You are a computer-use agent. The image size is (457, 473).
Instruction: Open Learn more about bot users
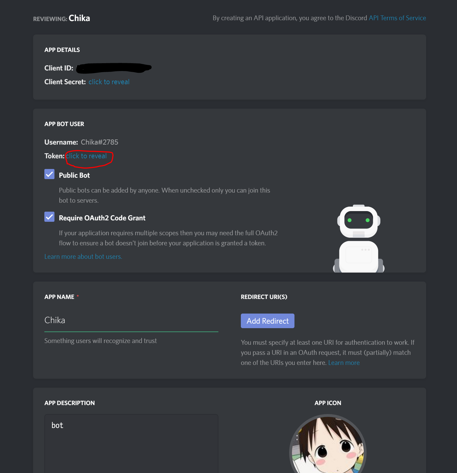pos(83,257)
